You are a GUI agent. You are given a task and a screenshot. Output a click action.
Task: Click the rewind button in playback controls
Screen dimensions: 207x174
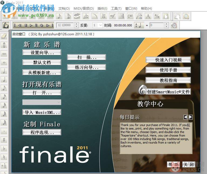coord(20,25)
